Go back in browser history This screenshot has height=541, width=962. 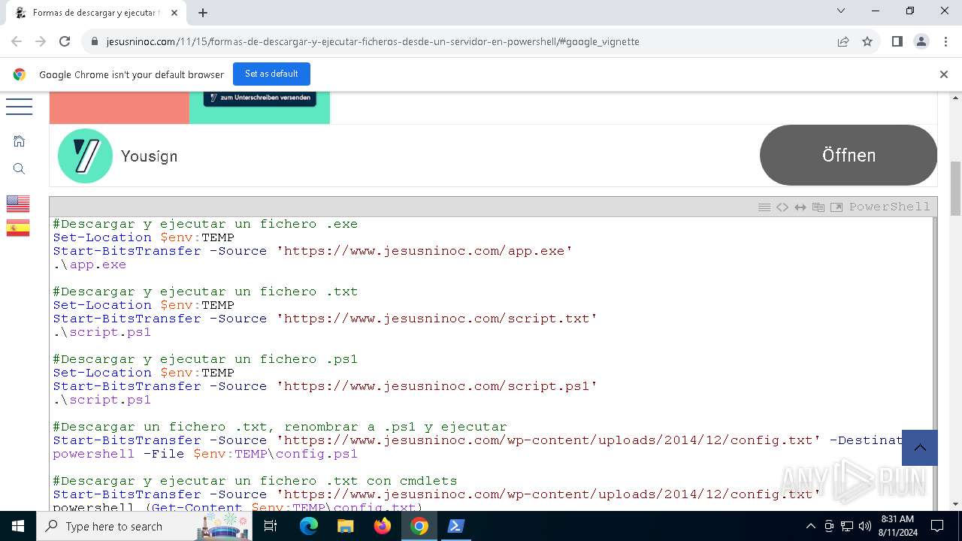(x=17, y=41)
